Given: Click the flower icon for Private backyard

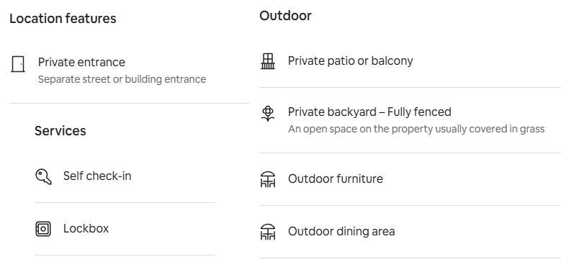Looking at the screenshot, I should 268,114.
